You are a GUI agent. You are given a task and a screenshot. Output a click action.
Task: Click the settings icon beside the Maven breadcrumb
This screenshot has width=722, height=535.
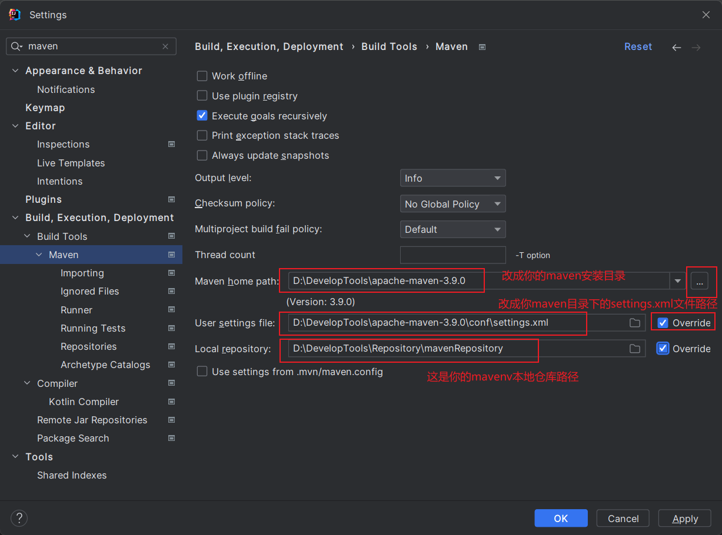pos(483,47)
